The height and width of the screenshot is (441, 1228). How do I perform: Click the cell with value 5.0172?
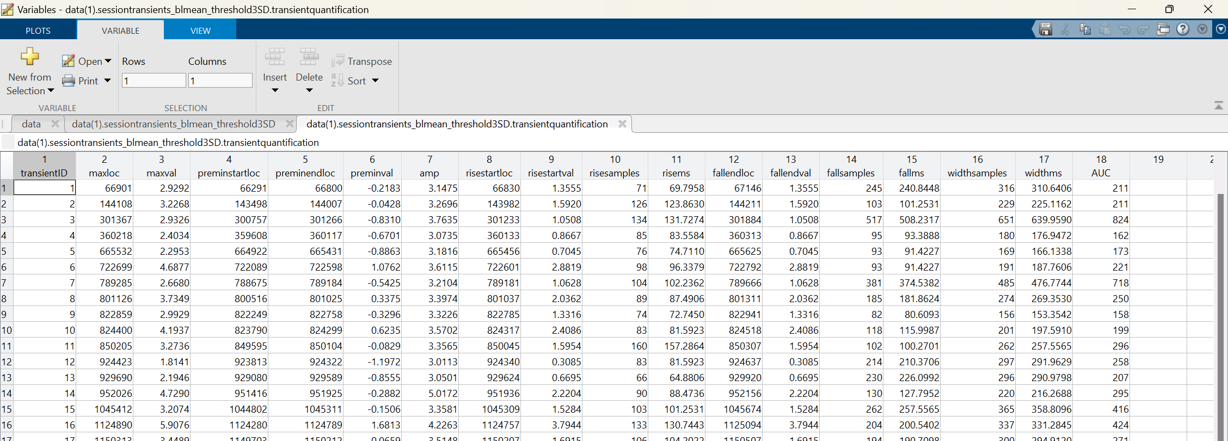[429, 394]
